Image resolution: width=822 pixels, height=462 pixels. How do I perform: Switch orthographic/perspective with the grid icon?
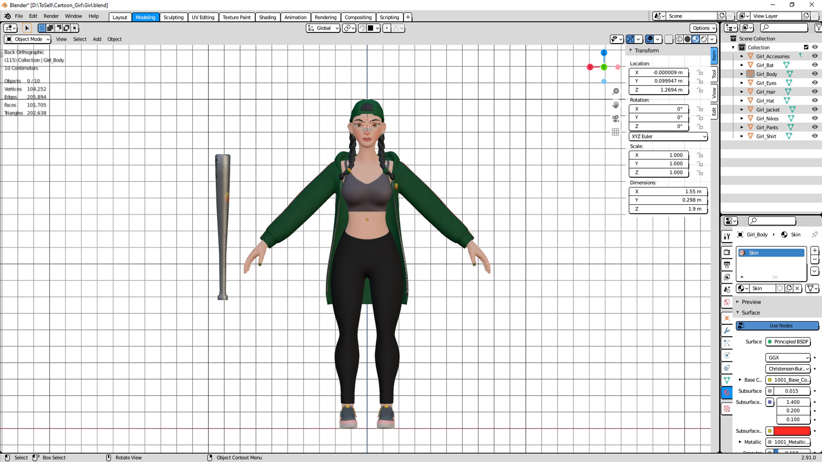click(615, 132)
